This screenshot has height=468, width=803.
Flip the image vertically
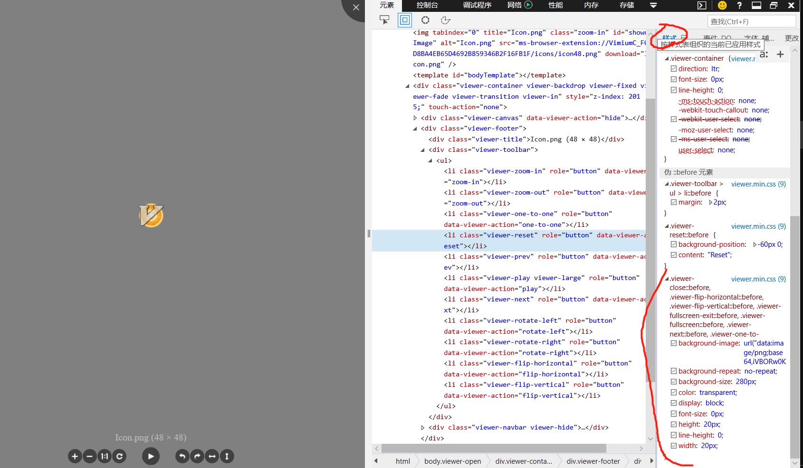pyautogui.click(x=227, y=456)
